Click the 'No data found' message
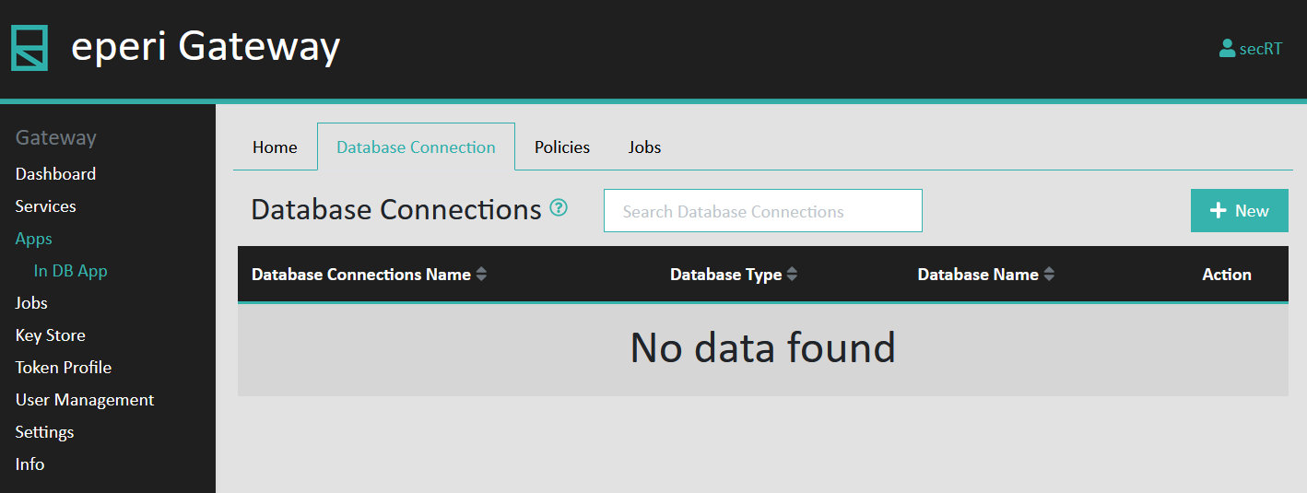1307x493 pixels. click(762, 347)
